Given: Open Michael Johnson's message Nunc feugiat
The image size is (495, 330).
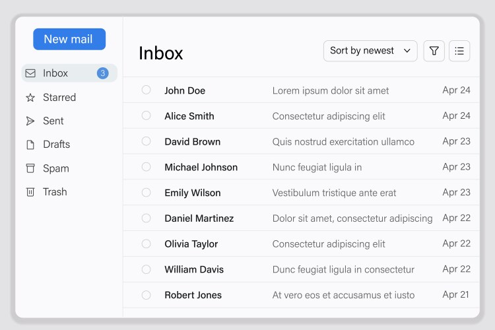Looking at the screenshot, I should (x=317, y=167).
